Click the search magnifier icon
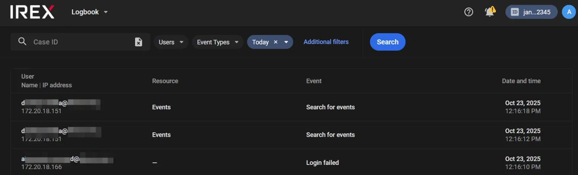This screenshot has height=175, width=578. (22, 41)
